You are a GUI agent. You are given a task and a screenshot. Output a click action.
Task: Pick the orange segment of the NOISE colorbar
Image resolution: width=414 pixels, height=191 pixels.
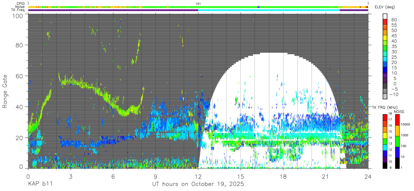[397, 131]
